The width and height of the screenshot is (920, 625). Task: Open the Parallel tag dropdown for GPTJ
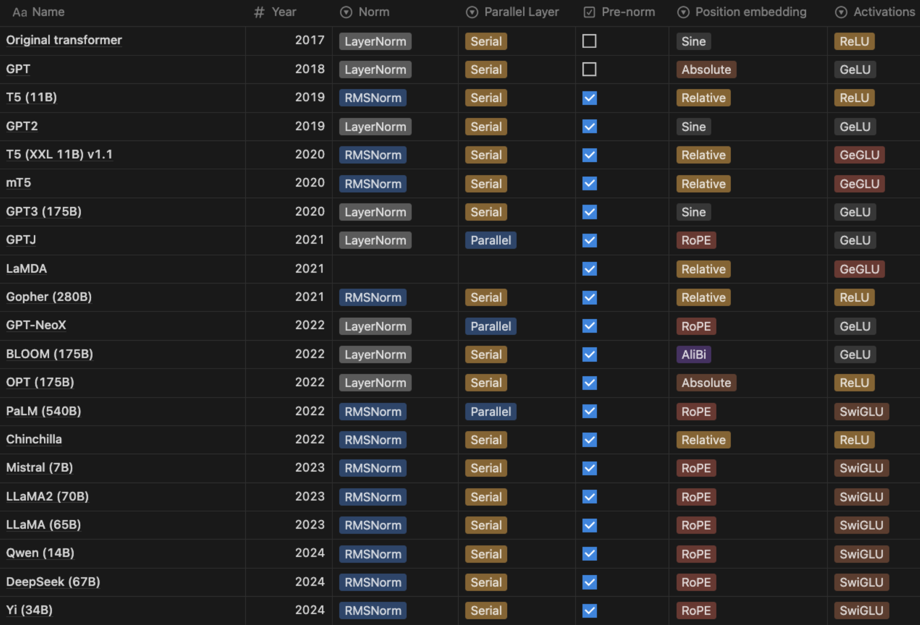(x=490, y=241)
